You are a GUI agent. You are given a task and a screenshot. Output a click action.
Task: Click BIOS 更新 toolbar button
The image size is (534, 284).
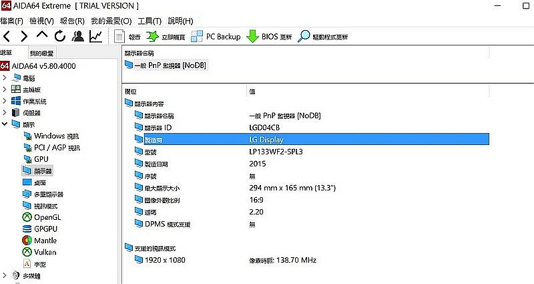(x=269, y=37)
